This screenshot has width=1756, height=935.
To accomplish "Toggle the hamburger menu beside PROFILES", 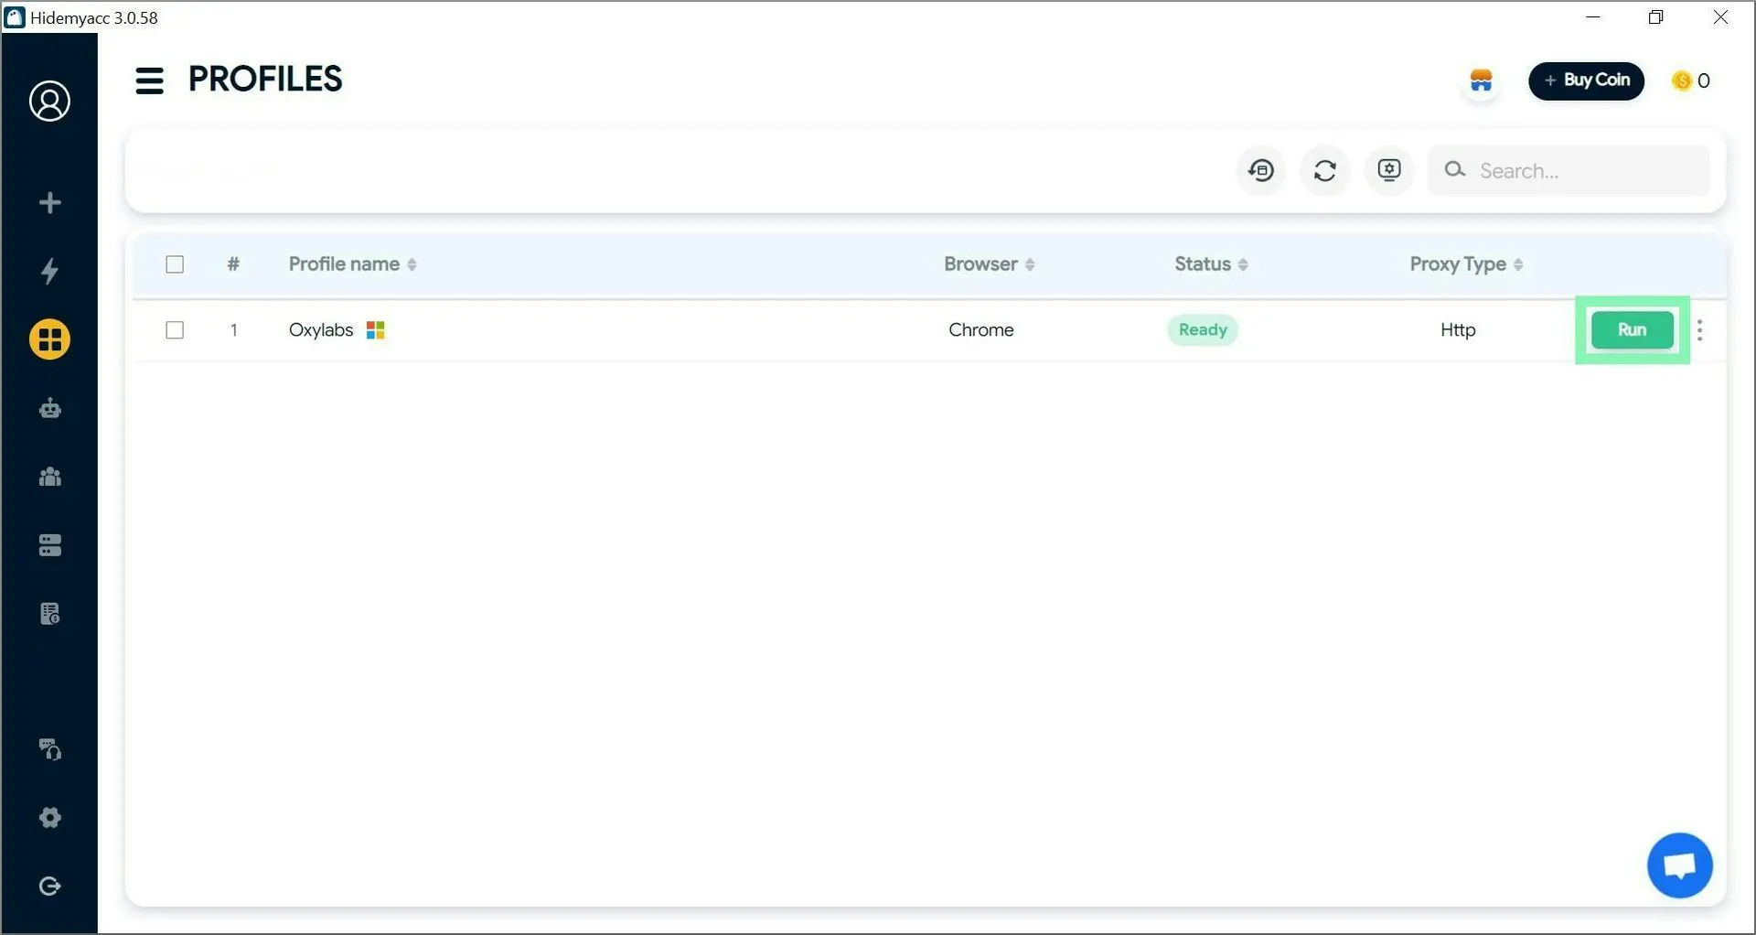I will coord(149,81).
